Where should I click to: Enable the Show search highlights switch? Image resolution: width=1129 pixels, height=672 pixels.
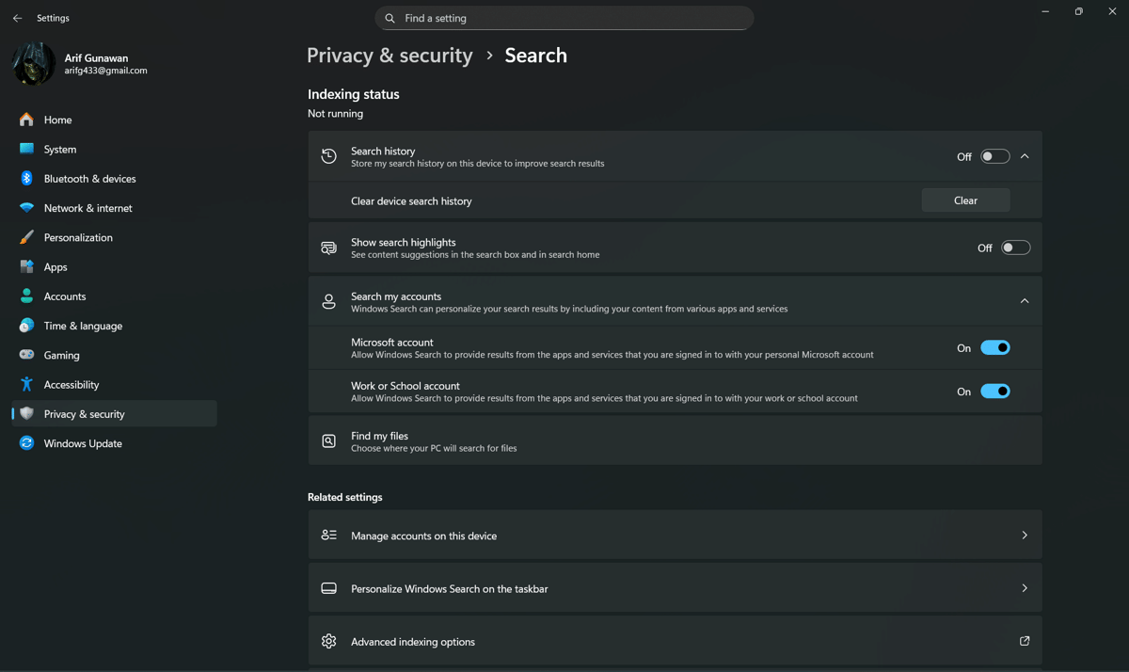coord(1015,248)
